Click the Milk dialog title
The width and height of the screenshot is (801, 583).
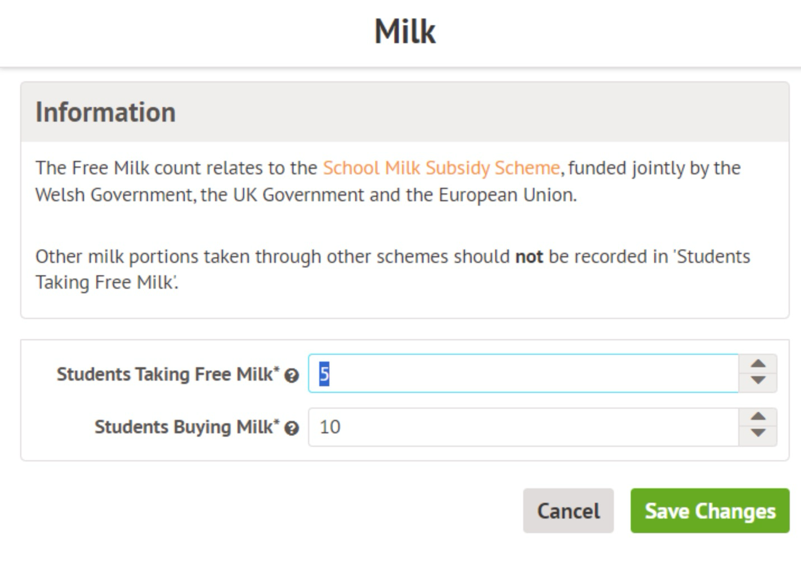(x=404, y=31)
